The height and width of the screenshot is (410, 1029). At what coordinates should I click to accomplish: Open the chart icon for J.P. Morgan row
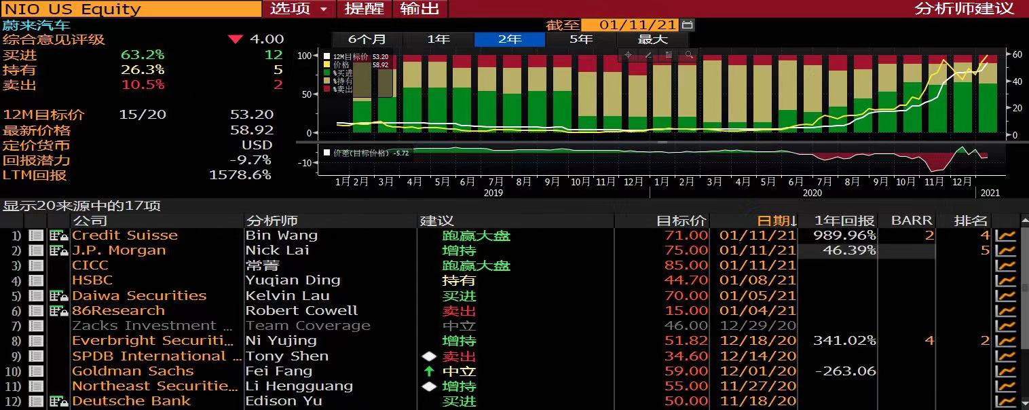click(x=1005, y=250)
